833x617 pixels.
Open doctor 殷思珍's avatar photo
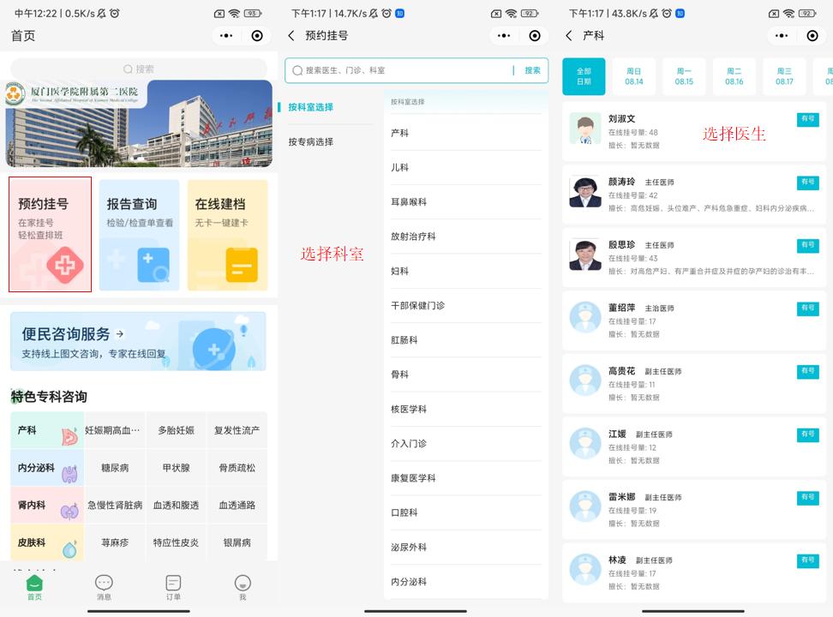[585, 255]
